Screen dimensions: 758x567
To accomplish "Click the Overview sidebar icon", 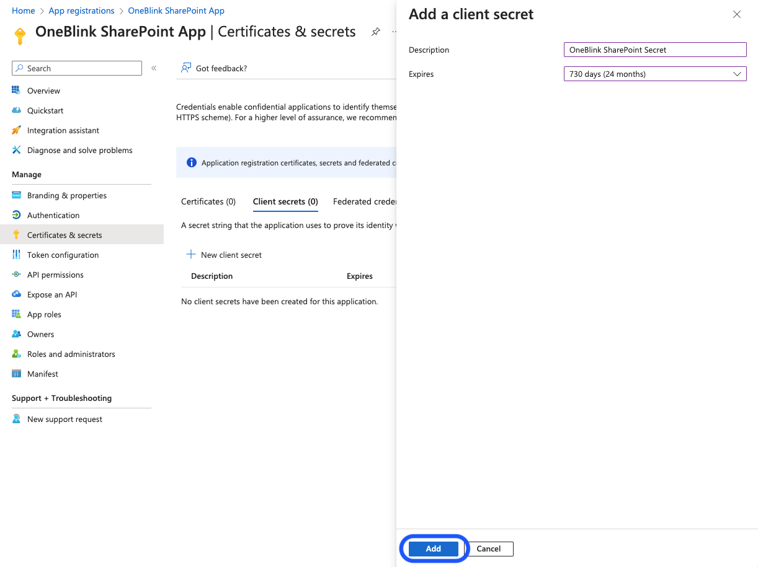I will [x=16, y=90].
